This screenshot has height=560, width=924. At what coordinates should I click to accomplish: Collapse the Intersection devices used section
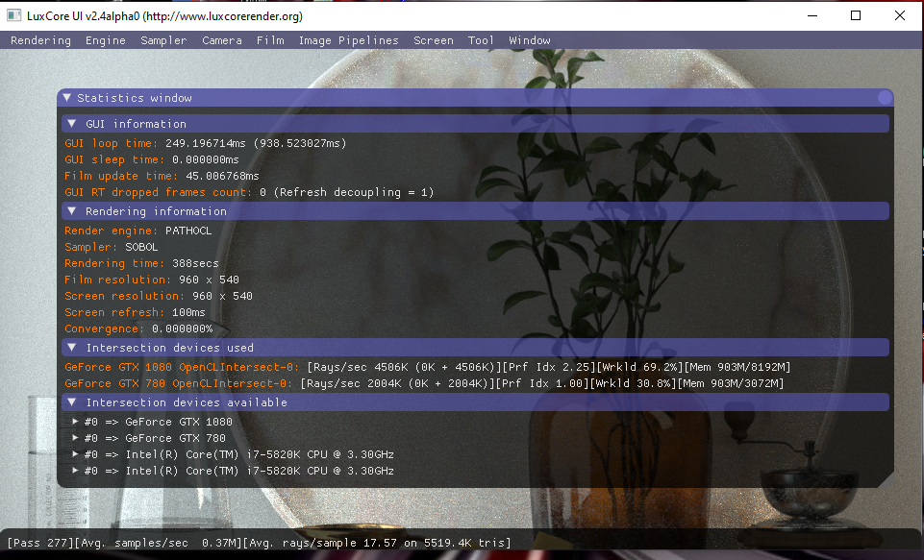tap(72, 348)
